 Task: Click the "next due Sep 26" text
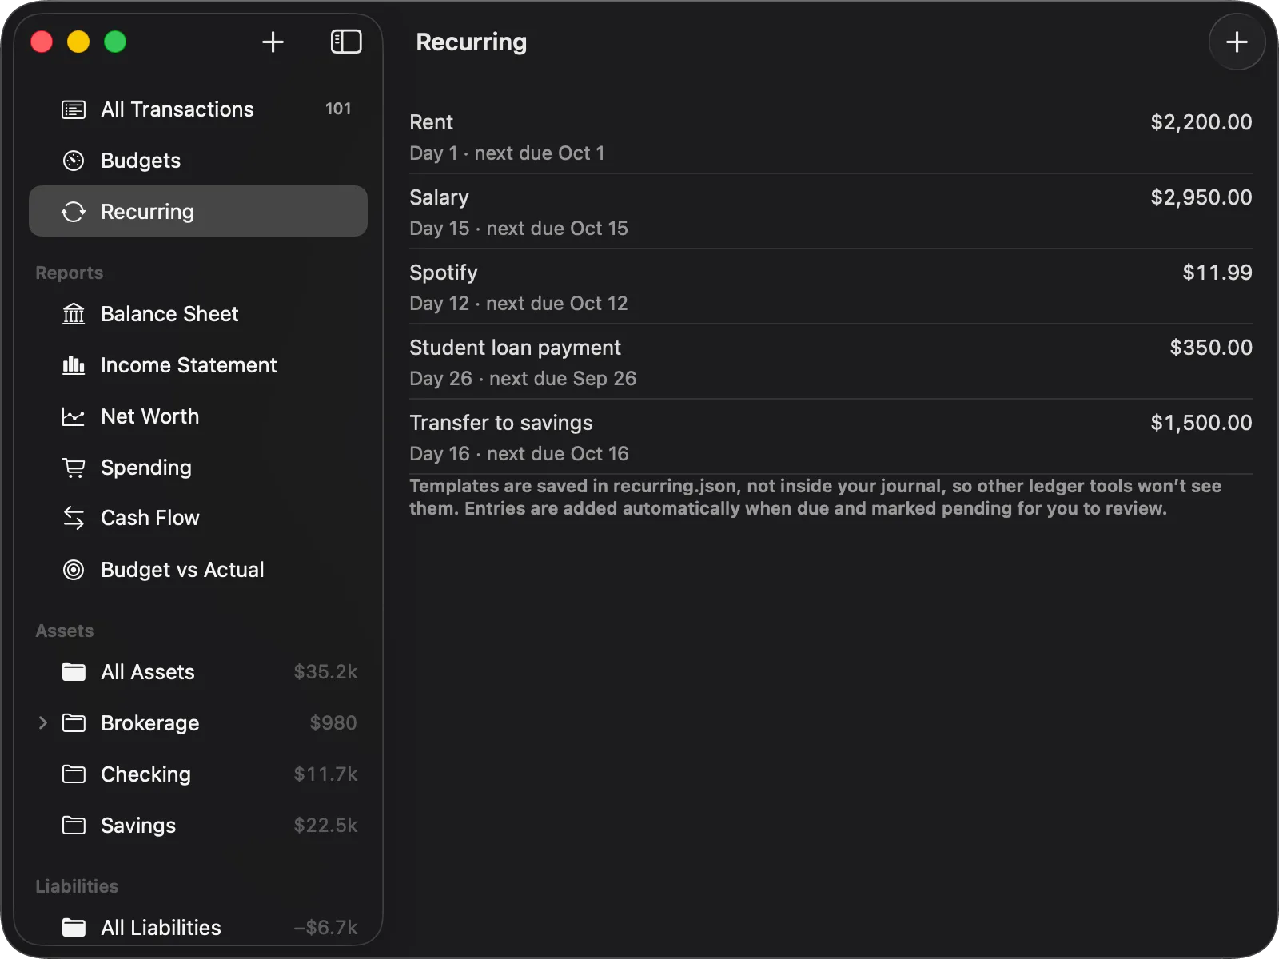[x=563, y=379]
